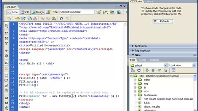This screenshot has height=111, width=198.
Task: Toggle Line Numbers in coding toolbar
Action: coord(6,63)
